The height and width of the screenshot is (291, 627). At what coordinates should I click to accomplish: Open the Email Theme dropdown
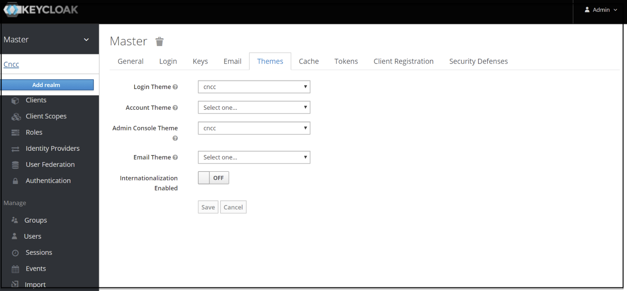(254, 157)
